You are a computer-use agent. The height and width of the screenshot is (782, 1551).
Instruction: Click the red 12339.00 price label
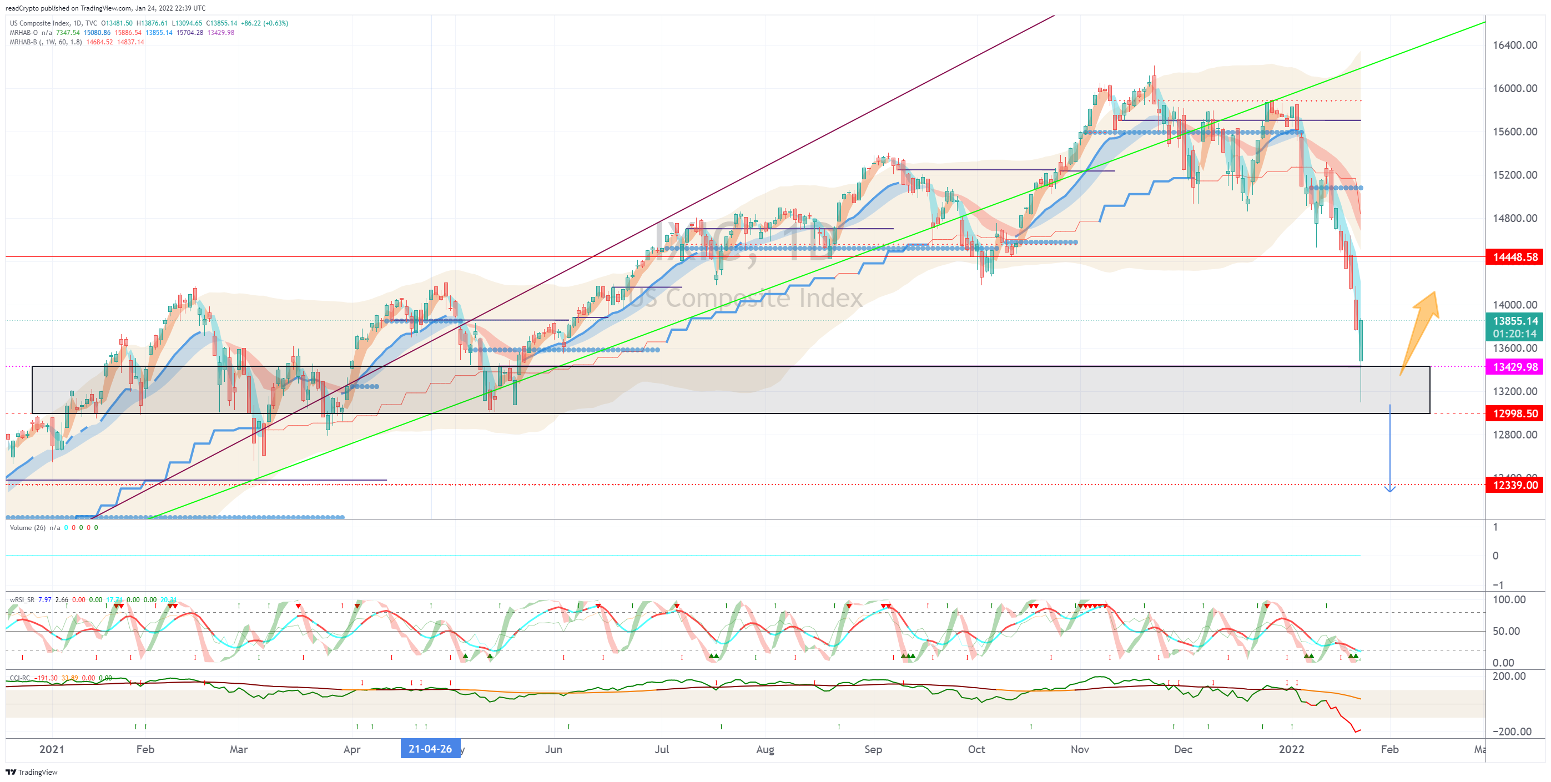point(1514,485)
